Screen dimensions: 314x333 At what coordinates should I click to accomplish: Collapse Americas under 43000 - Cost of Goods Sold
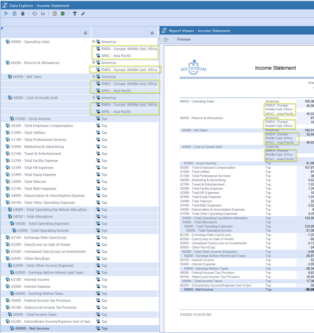[94, 98]
